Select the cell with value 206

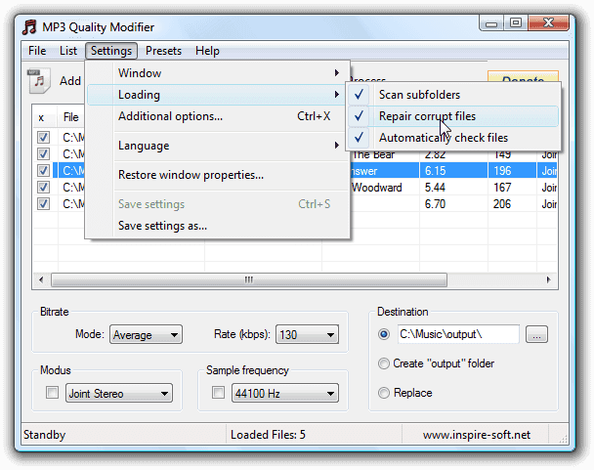[512, 204]
